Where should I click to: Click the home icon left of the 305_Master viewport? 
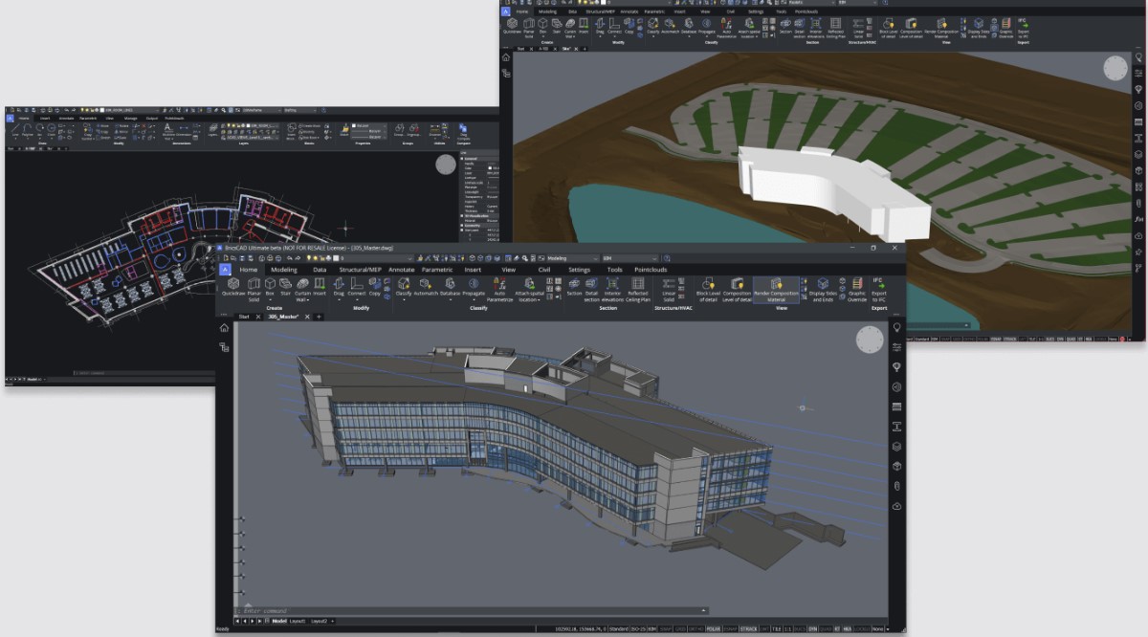(x=224, y=328)
